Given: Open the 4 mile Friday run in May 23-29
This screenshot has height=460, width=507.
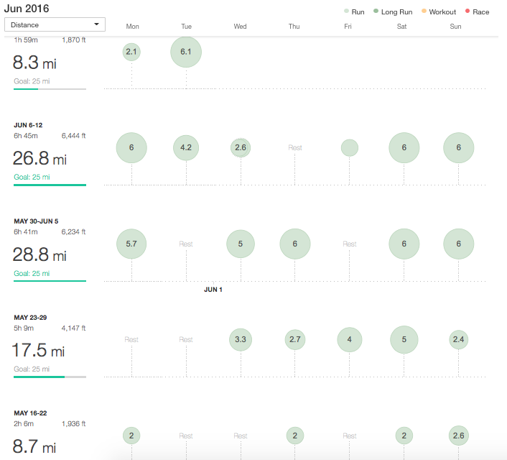Looking at the screenshot, I should (x=350, y=340).
